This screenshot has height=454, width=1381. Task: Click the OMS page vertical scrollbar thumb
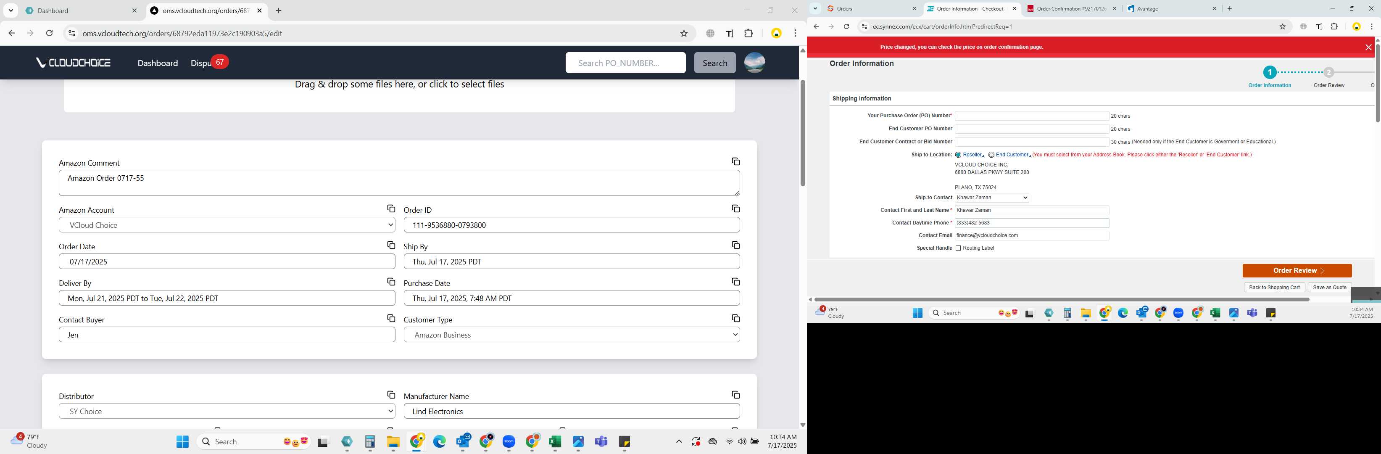pos(803,133)
